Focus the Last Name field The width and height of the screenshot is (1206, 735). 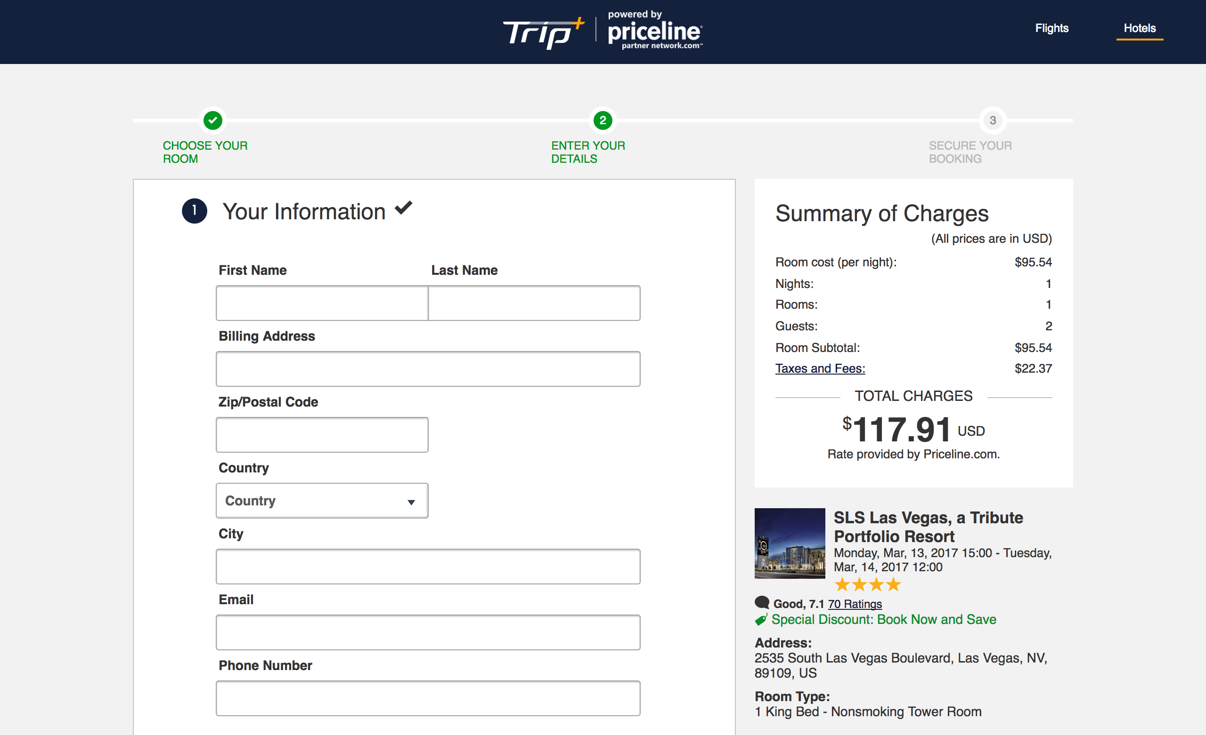point(534,303)
